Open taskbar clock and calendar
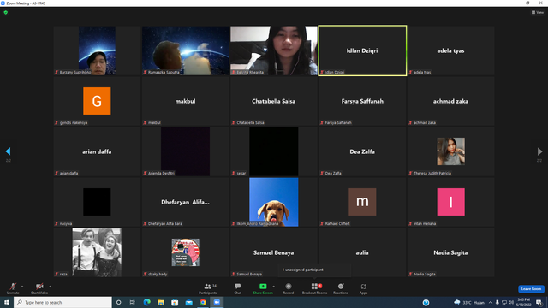The height and width of the screenshot is (308, 548). coord(523,302)
